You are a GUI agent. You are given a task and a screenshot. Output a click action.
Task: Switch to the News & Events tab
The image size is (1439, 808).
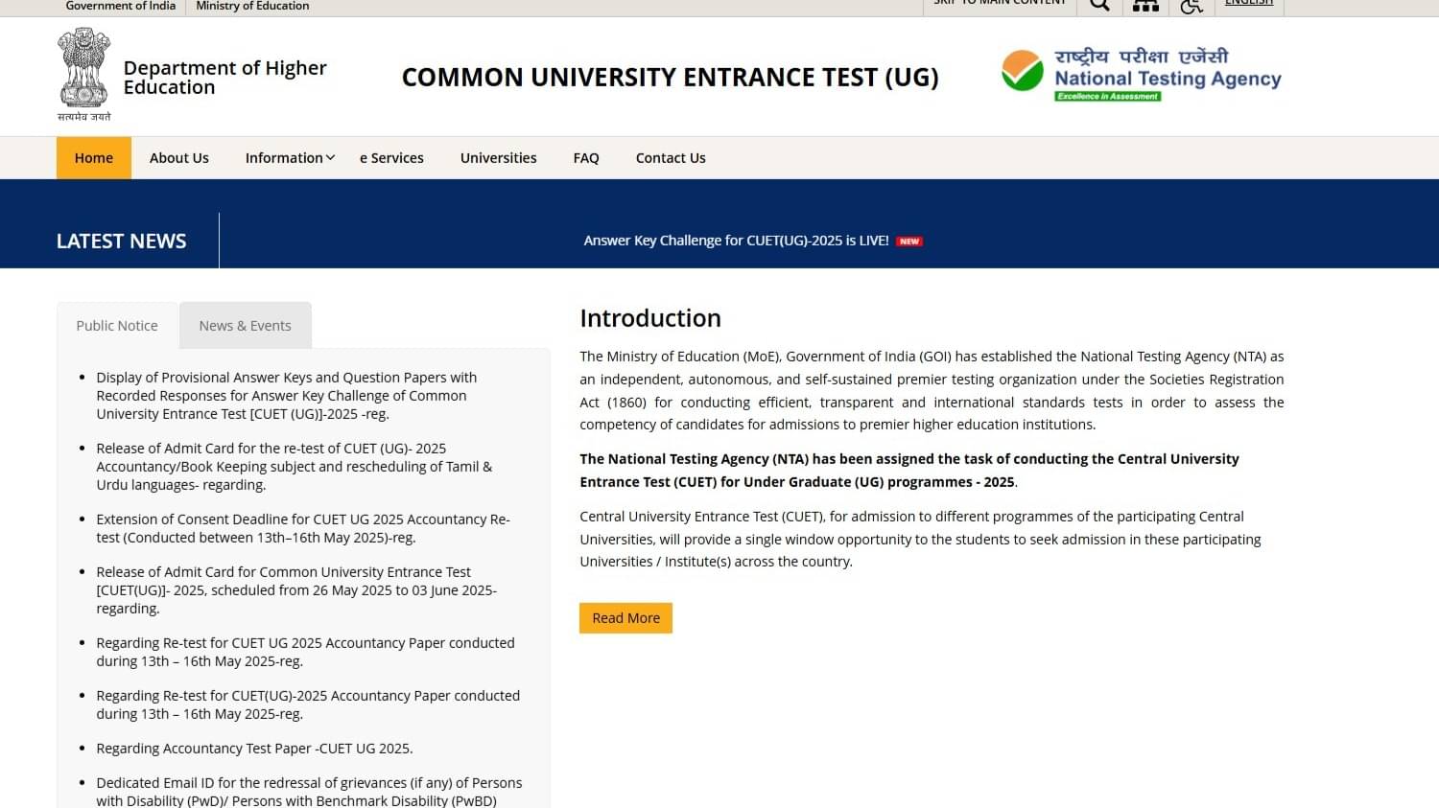[245, 325]
